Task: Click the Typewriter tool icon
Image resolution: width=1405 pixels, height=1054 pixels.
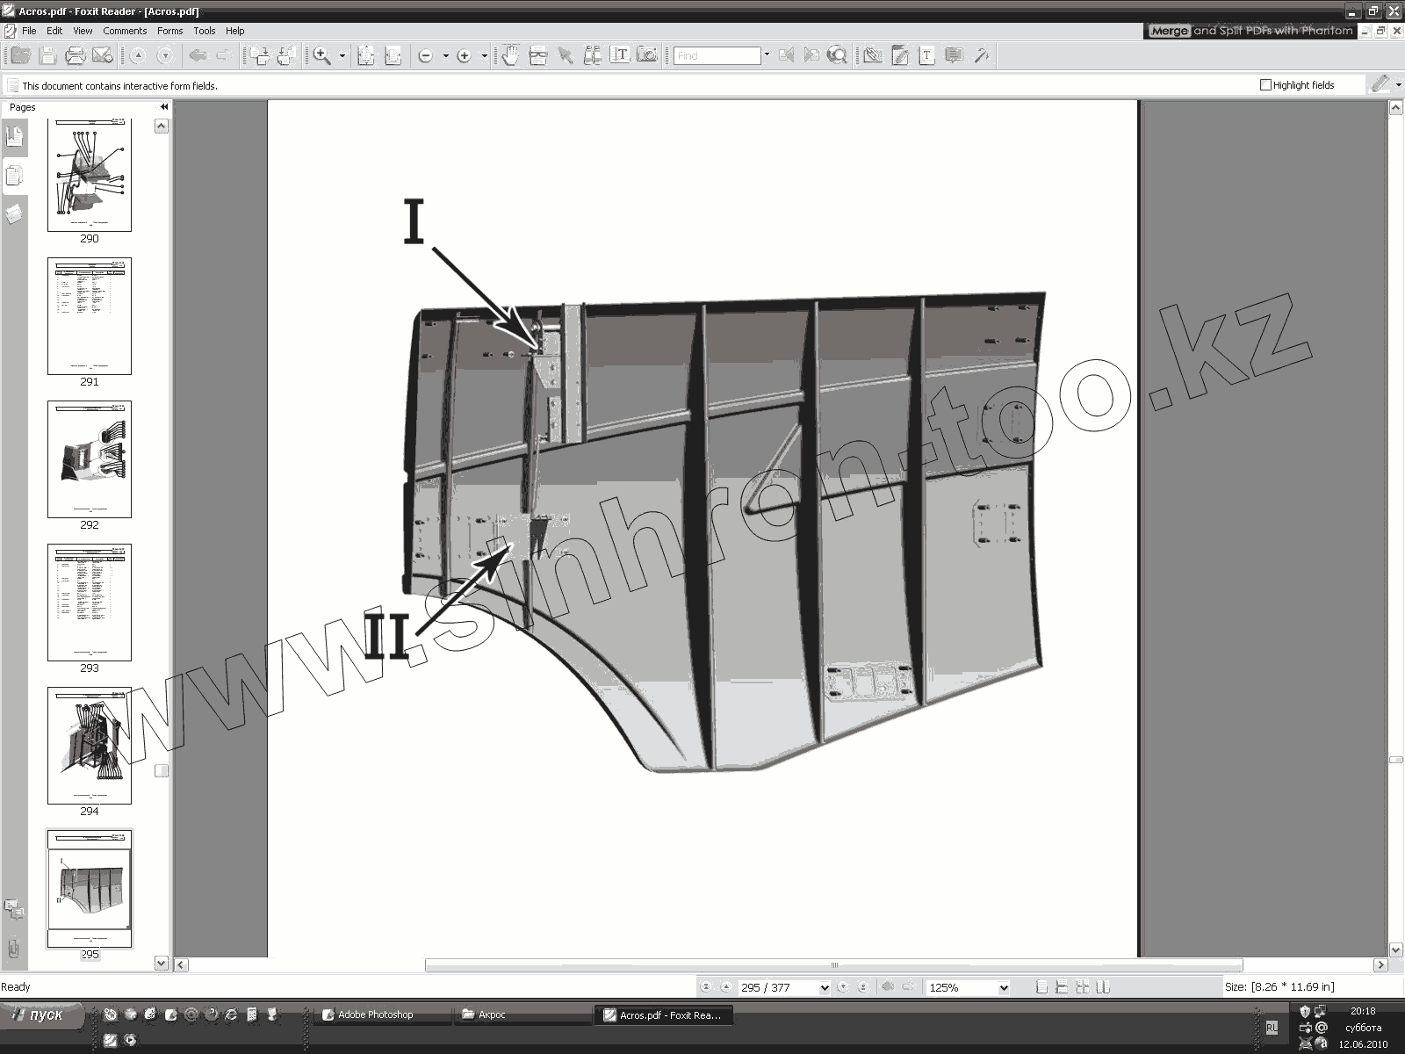Action: click(926, 56)
